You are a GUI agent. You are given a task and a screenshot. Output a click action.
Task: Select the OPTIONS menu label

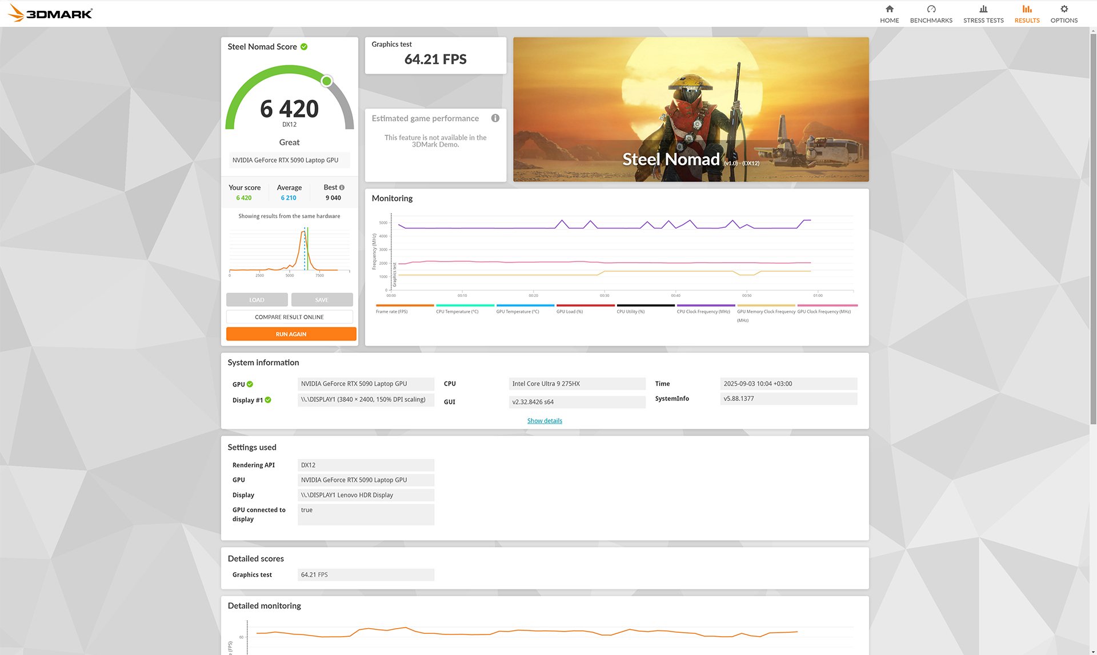1064,21
